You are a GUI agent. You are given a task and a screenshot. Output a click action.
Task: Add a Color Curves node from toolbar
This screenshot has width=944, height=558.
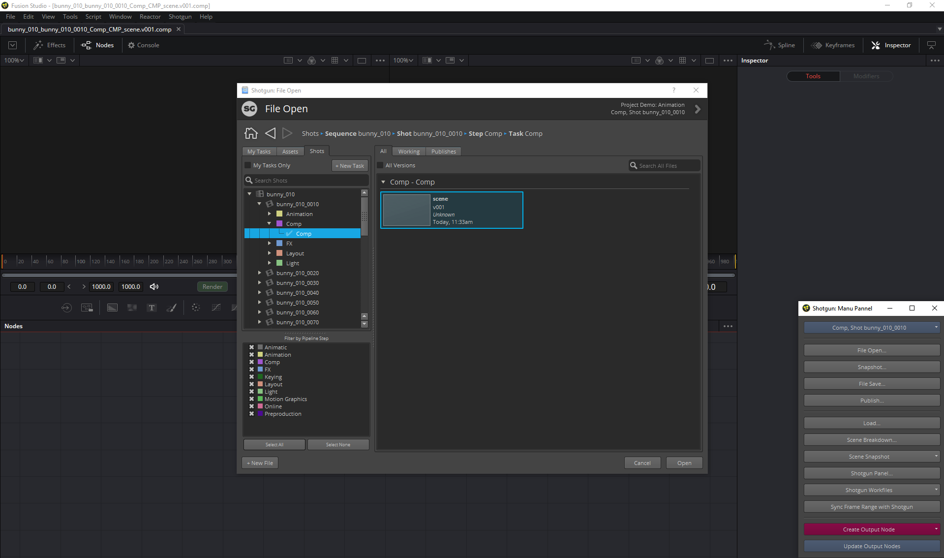tap(216, 308)
